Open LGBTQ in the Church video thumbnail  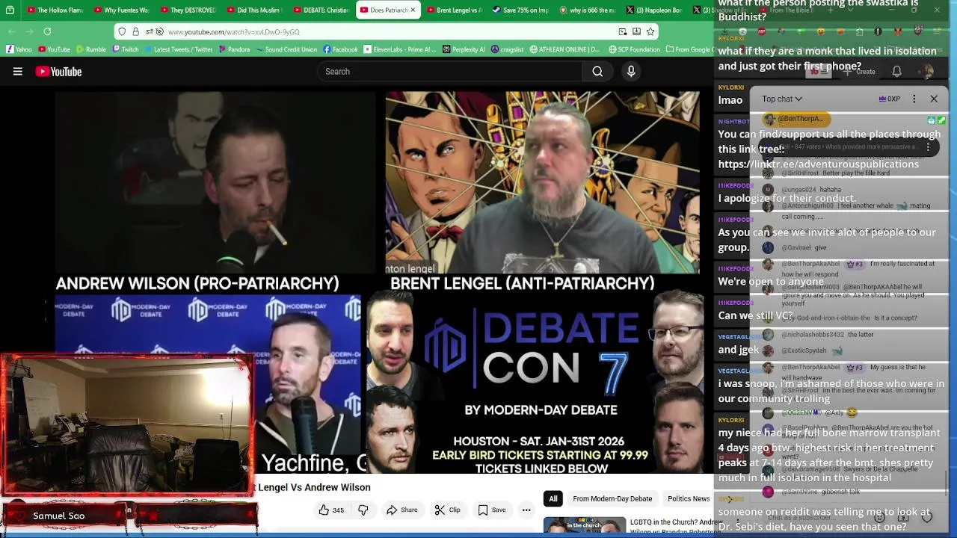[x=585, y=526]
